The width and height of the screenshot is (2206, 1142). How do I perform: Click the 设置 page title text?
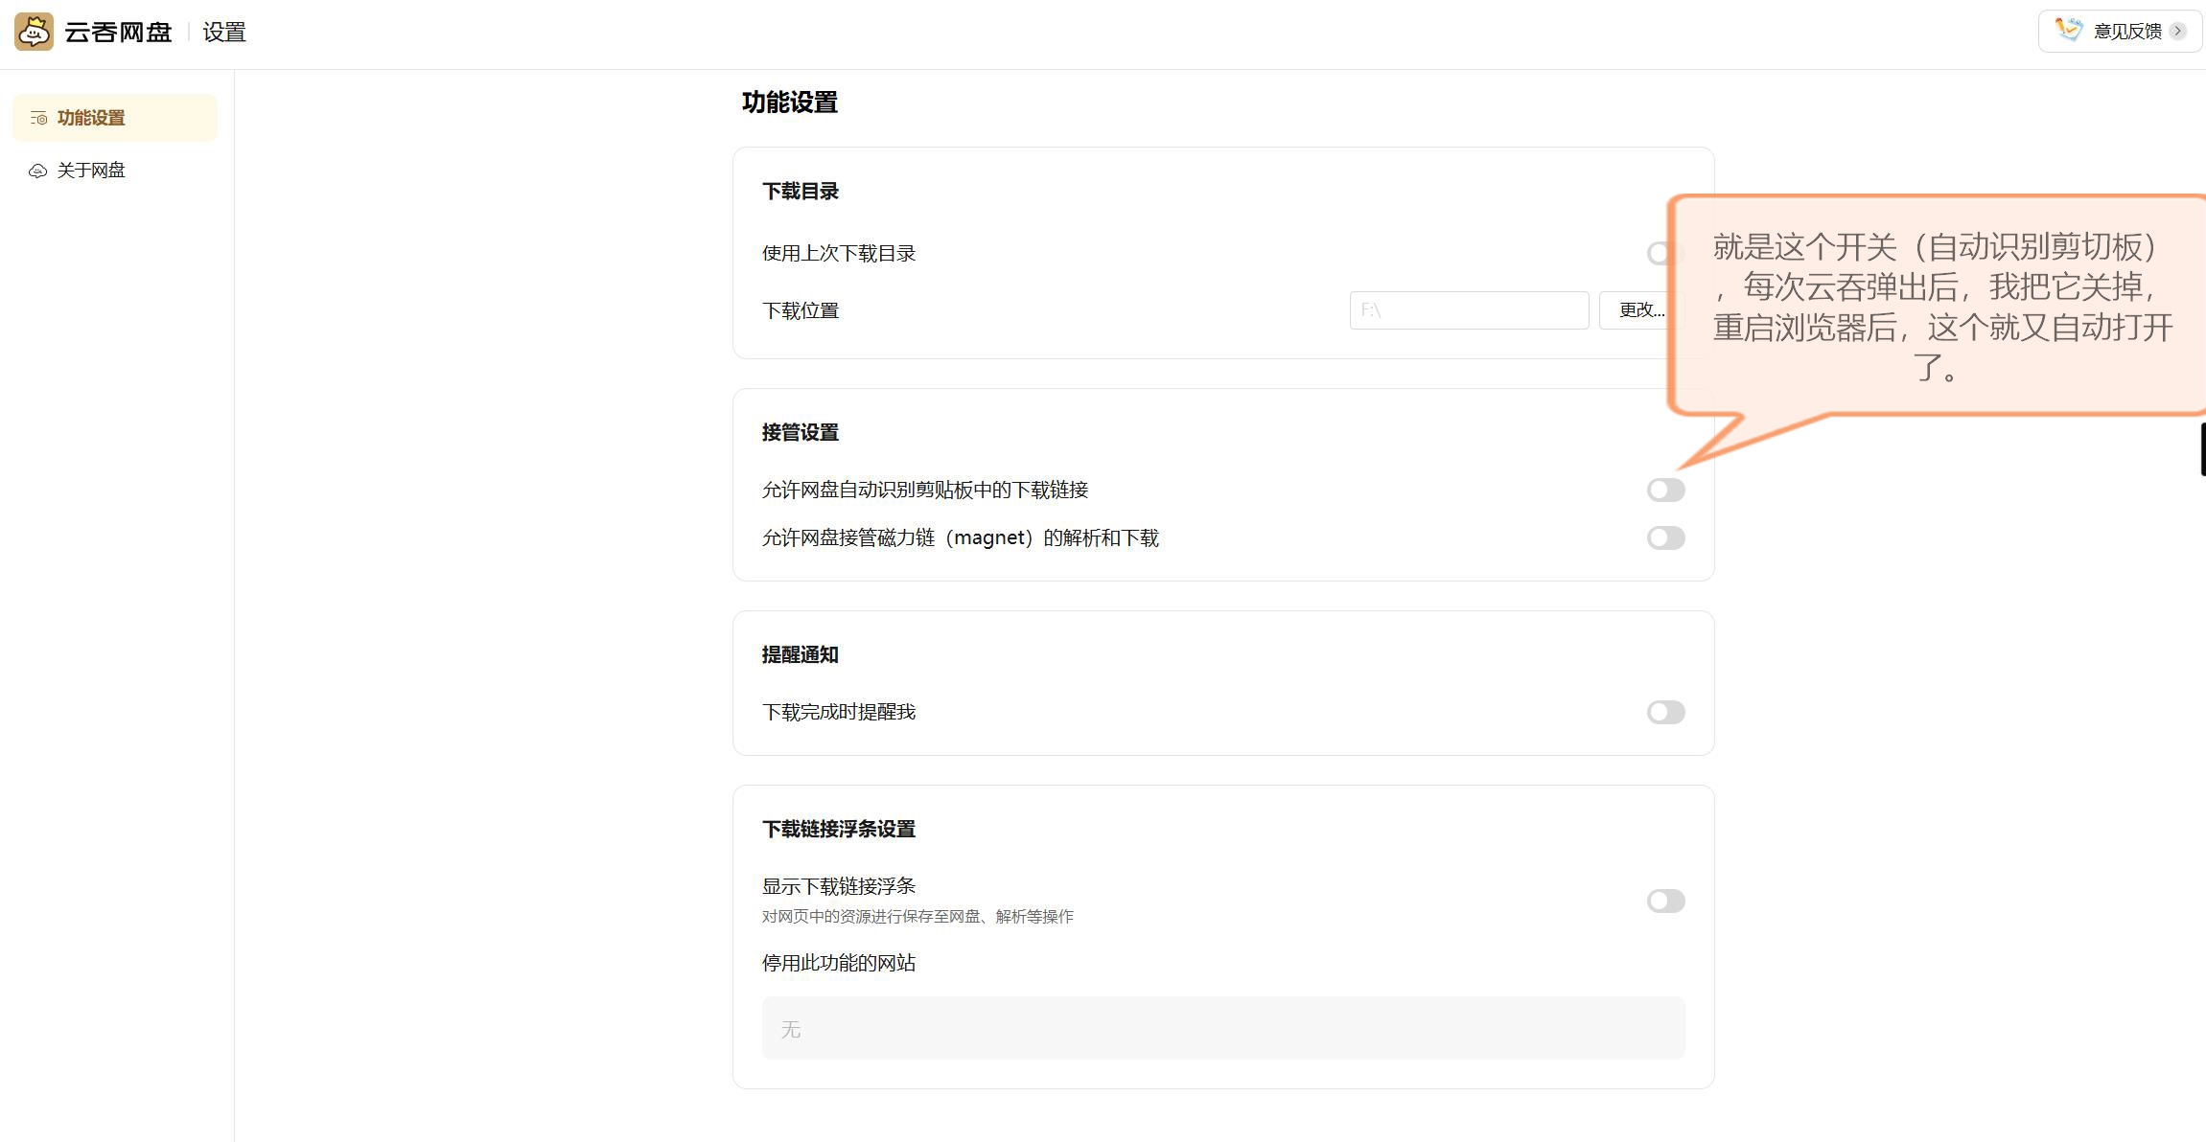(224, 33)
